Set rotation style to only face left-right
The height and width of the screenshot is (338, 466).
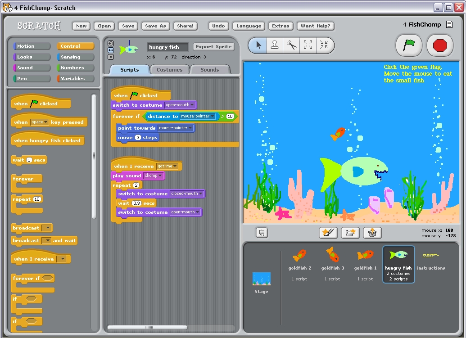click(111, 50)
